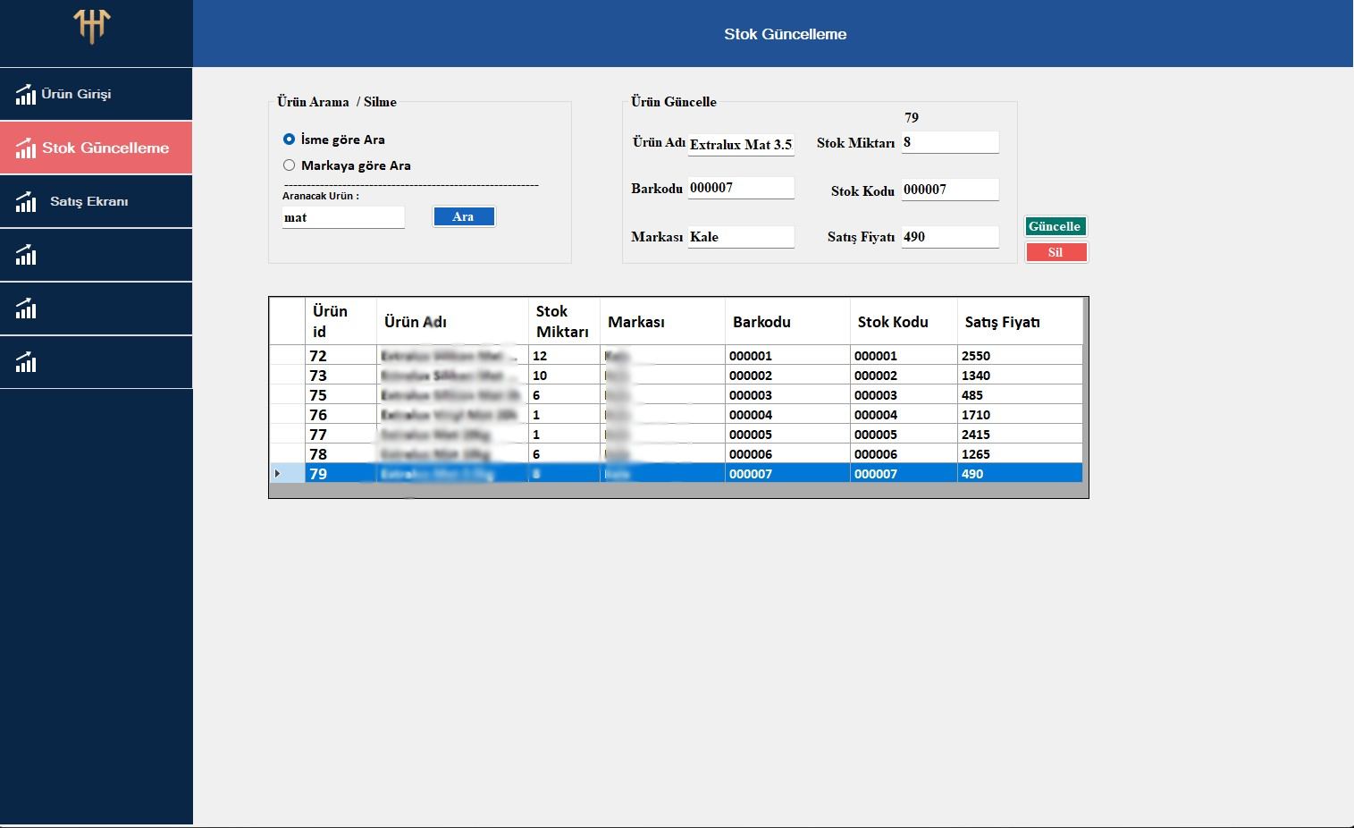Click the trident logo in the sidebar
The image size is (1354, 828).
tap(91, 26)
